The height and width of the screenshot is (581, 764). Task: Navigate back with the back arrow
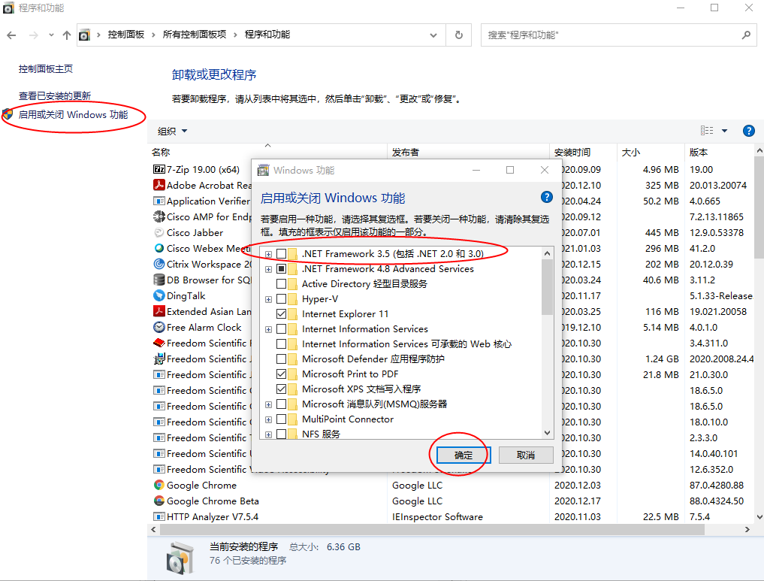pos(12,35)
